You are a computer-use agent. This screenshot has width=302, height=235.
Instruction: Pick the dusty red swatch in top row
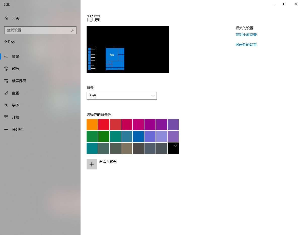point(115,125)
